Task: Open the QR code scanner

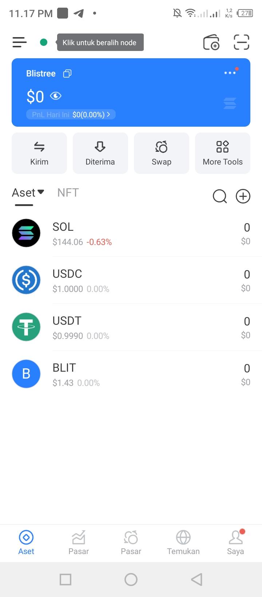Action: coord(241,42)
